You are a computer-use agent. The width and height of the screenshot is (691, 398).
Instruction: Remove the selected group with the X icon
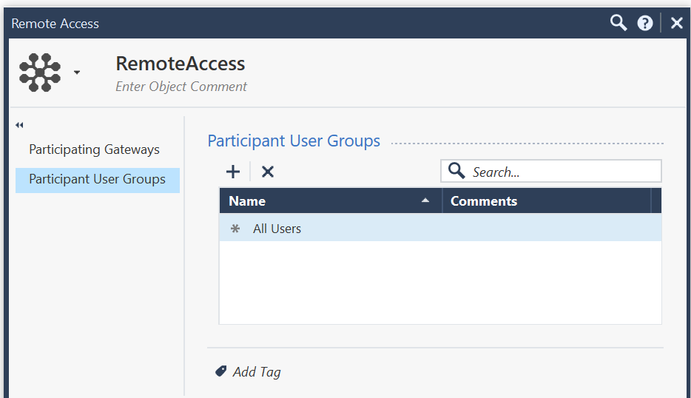tap(268, 172)
